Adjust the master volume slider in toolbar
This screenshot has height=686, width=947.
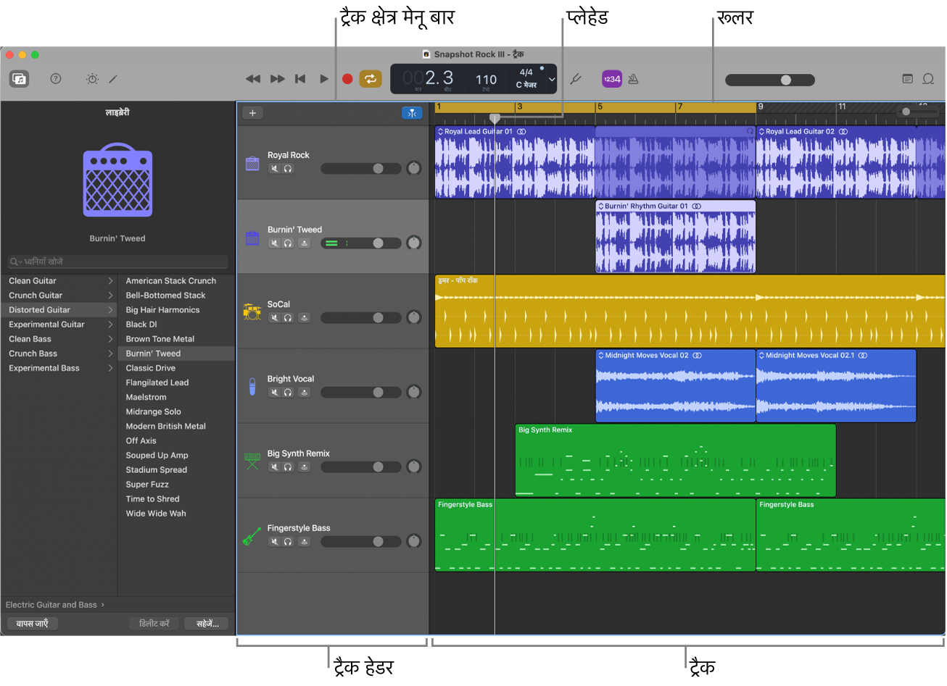point(769,80)
